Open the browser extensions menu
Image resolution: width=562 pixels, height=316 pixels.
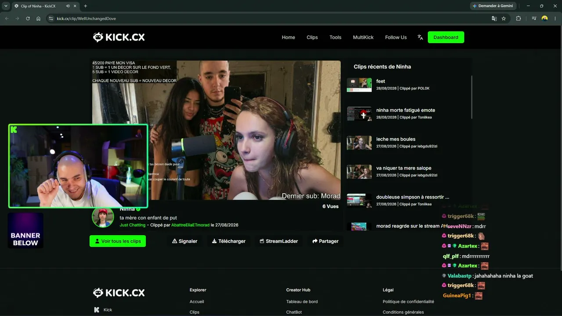pyautogui.click(x=519, y=18)
